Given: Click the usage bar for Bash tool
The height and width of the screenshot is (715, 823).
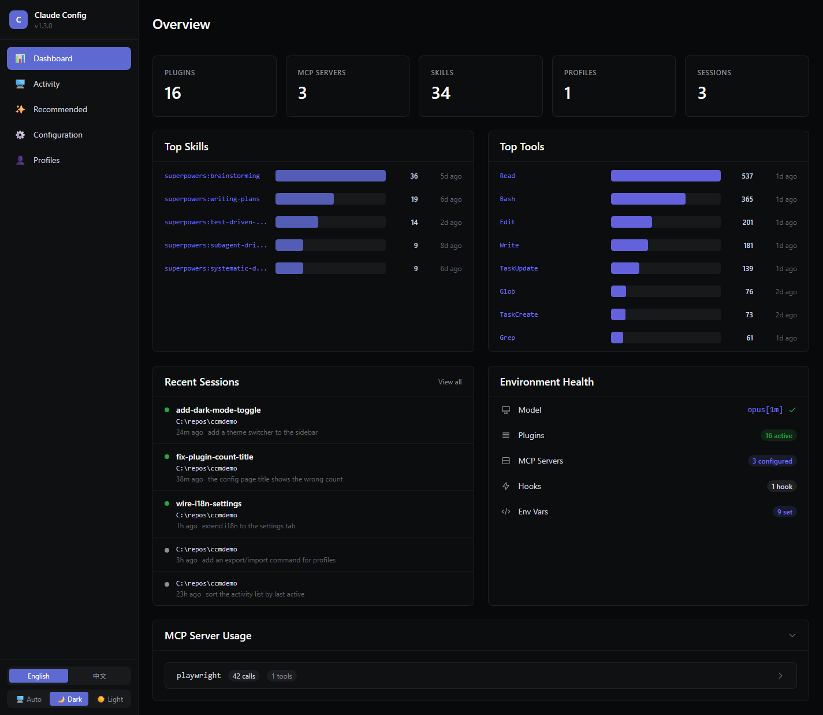Looking at the screenshot, I should (666, 199).
